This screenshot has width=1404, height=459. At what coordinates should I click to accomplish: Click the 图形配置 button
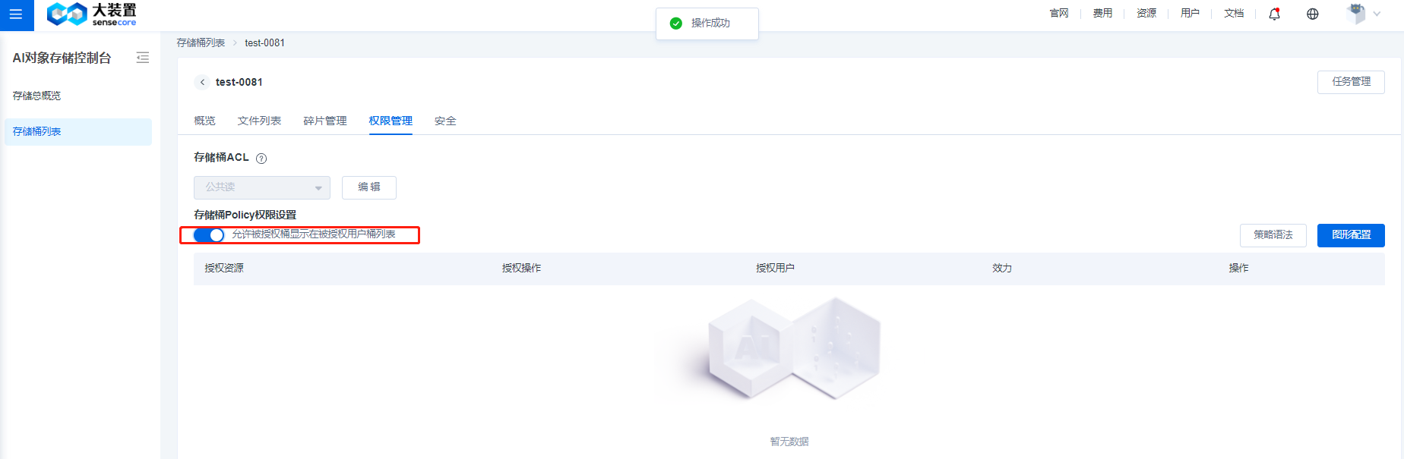click(1350, 235)
